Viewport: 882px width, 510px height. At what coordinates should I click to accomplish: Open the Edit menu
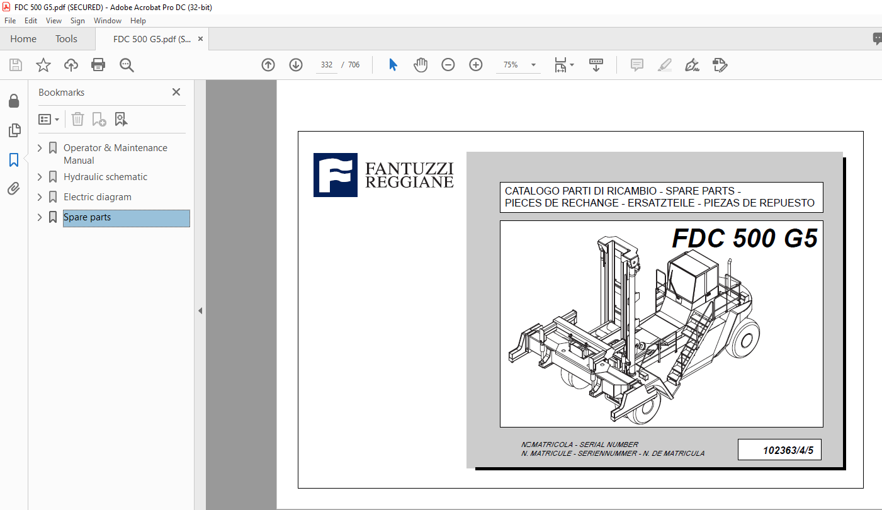pyautogui.click(x=31, y=21)
